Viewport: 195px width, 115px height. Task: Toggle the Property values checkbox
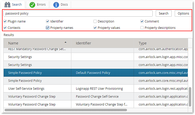pyautogui.click(x=95, y=28)
